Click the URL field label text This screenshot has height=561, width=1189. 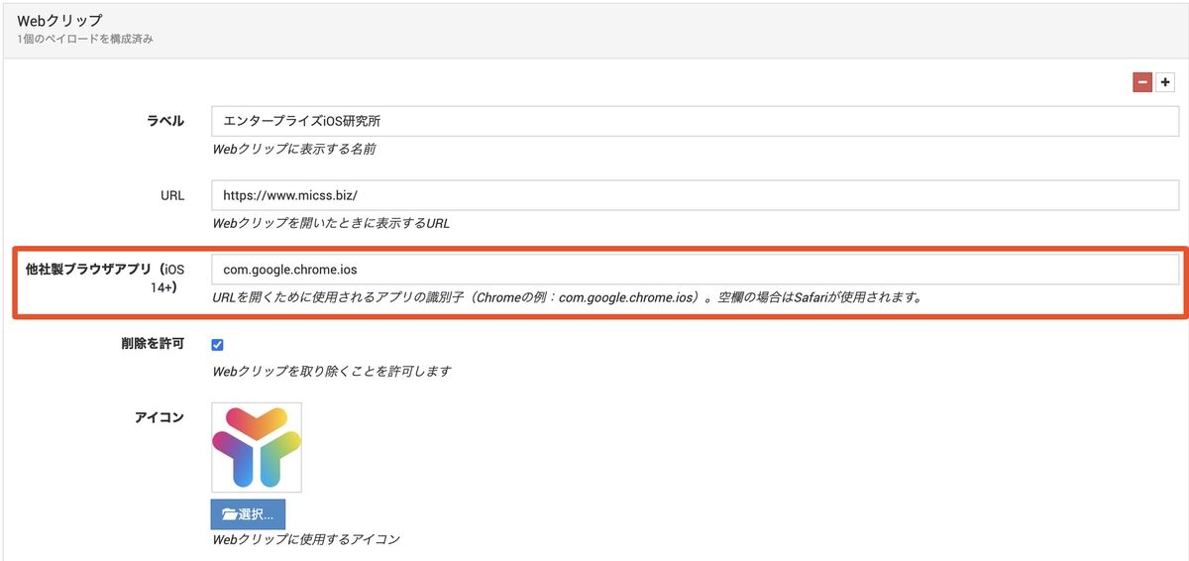[x=172, y=195]
